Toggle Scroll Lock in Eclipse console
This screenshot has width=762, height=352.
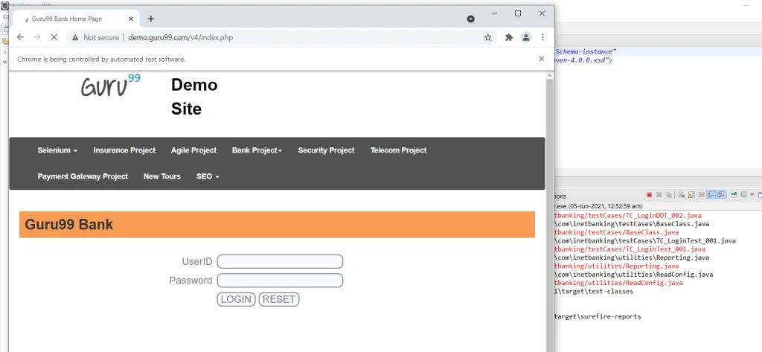coord(691,195)
